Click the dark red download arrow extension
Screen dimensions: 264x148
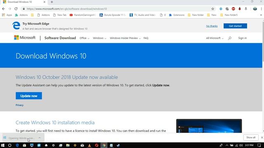click(x=240, y=9)
